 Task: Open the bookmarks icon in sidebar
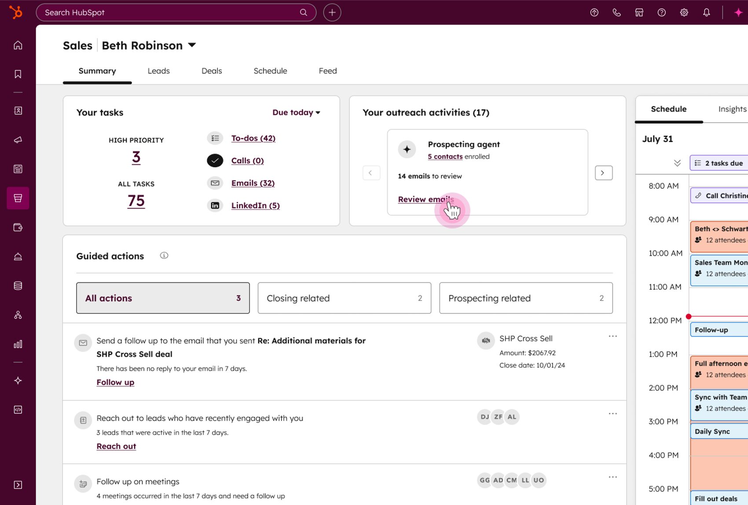[18, 74]
